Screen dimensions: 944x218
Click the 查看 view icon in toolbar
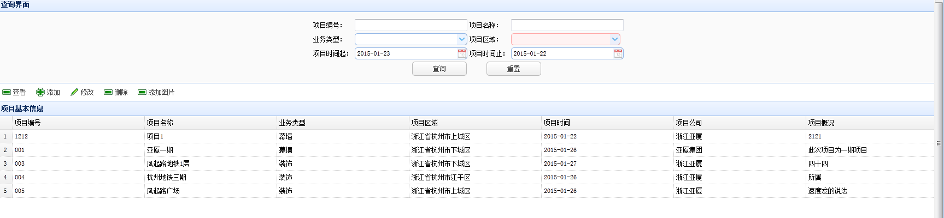[7, 92]
